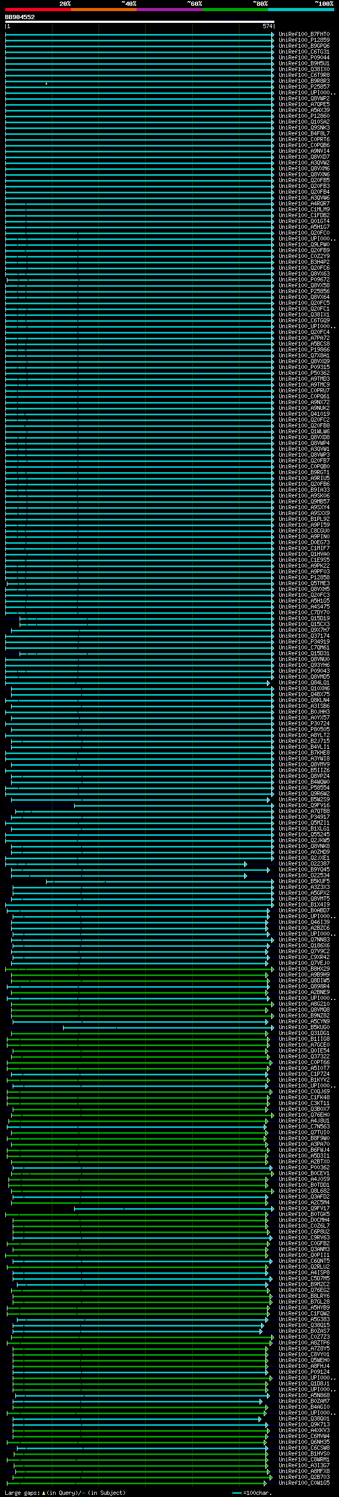Viewport: 339px width, 1497px height.
Task: Select label UniRef100_A9NVI4
Action: click(304, 151)
